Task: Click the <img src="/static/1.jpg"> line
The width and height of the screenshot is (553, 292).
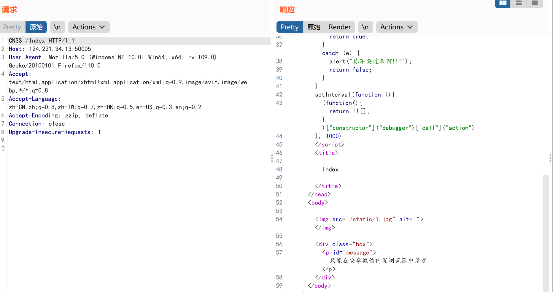Action: pyautogui.click(x=369, y=219)
